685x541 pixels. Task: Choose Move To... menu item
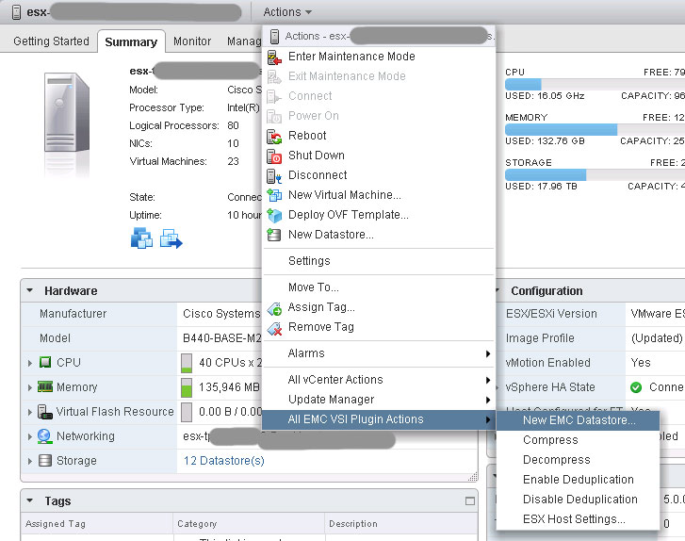click(379, 287)
